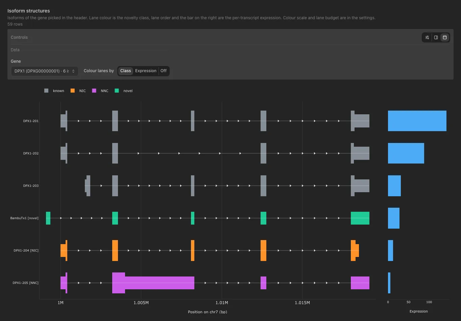
Task: Colour lanes by Expression
Action: 146,71
